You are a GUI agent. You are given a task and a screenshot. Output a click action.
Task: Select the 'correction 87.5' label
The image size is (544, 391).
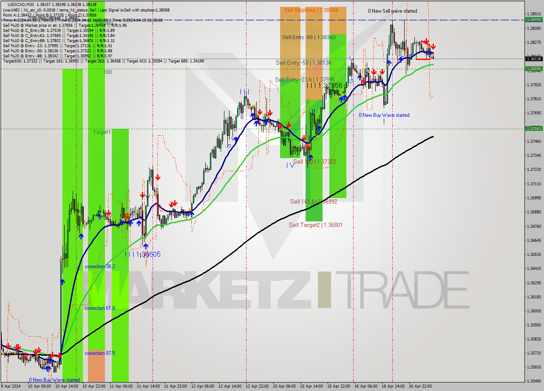(99, 353)
